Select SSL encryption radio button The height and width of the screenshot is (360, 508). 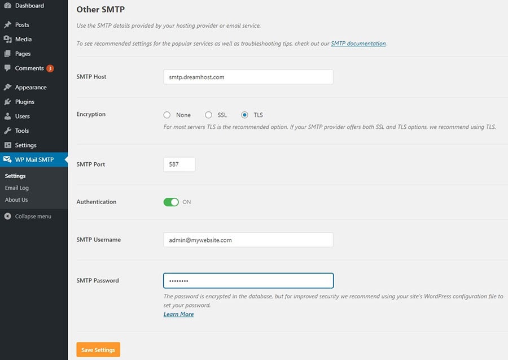(208, 115)
